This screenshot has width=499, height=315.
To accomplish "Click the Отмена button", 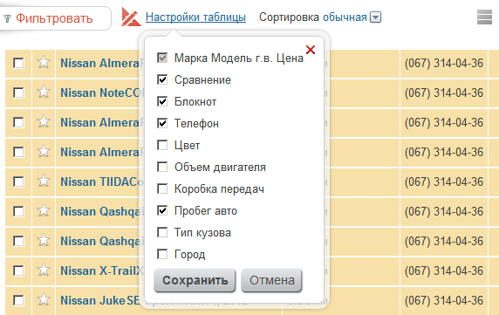I will pyautogui.click(x=271, y=280).
